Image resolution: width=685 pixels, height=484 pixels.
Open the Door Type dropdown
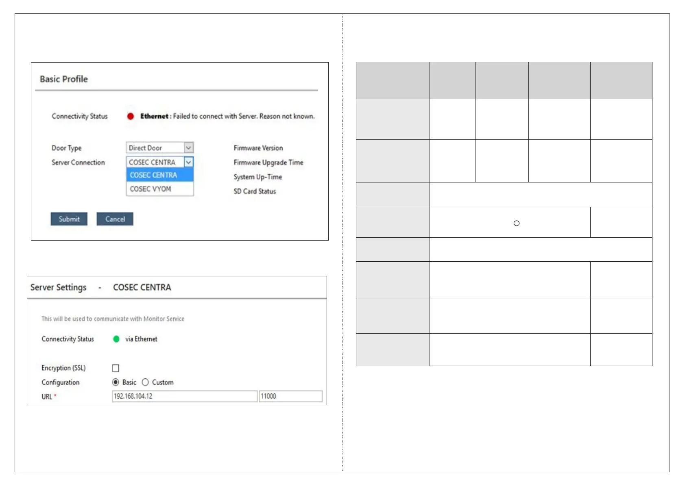click(x=160, y=148)
